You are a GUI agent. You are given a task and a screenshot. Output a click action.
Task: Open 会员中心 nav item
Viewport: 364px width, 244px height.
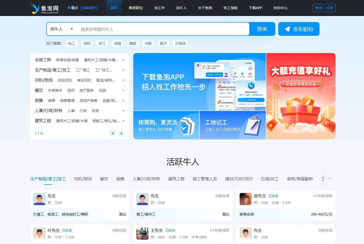click(x=280, y=8)
